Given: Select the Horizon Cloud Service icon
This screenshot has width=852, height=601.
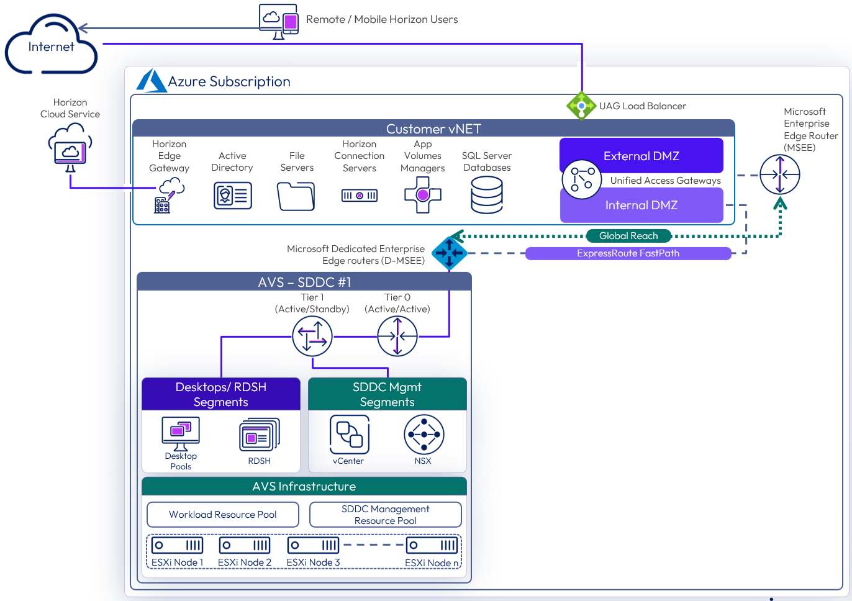Looking at the screenshot, I should [x=70, y=148].
